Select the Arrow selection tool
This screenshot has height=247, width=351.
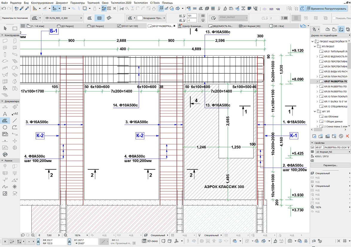[x=5, y=28]
